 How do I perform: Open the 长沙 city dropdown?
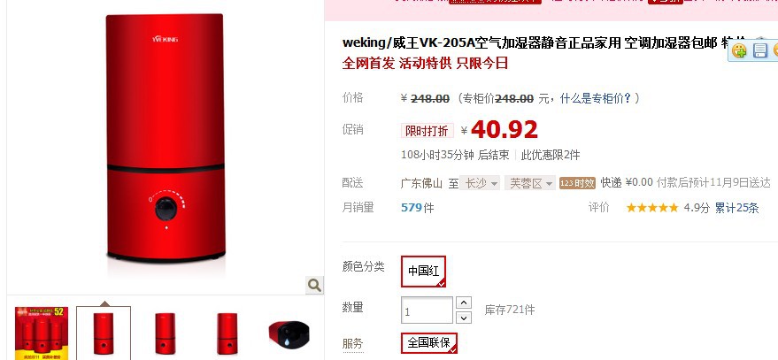pos(480,183)
